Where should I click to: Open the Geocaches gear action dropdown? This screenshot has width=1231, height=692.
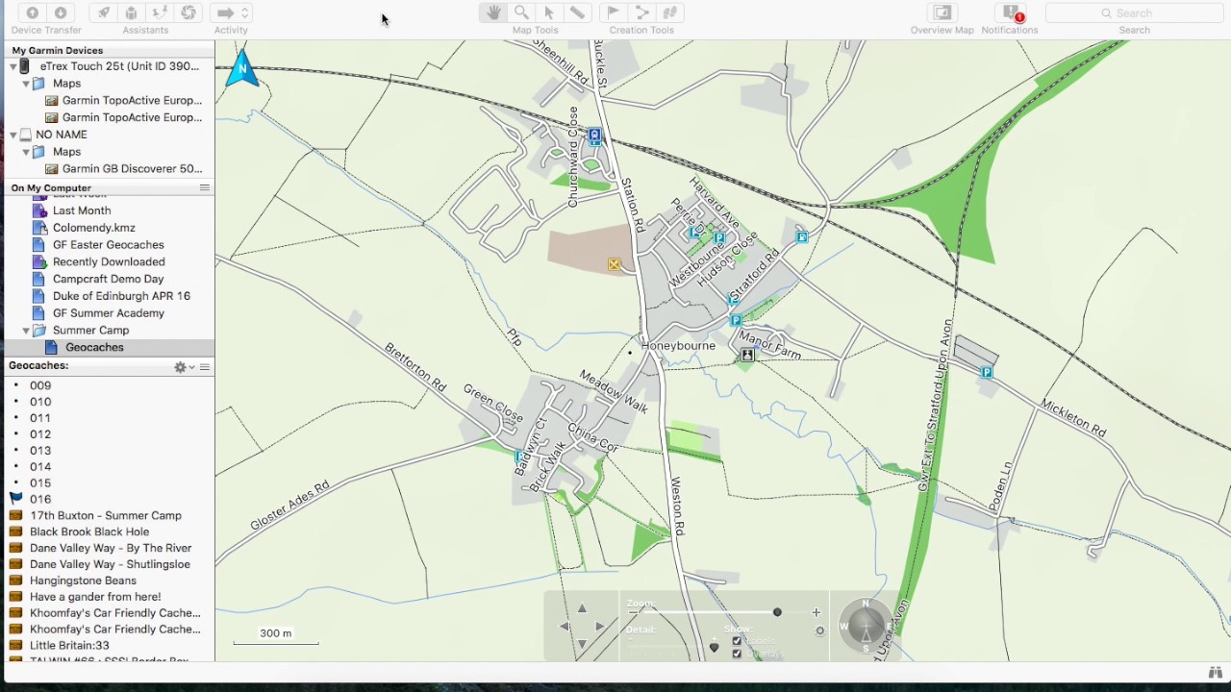184,367
